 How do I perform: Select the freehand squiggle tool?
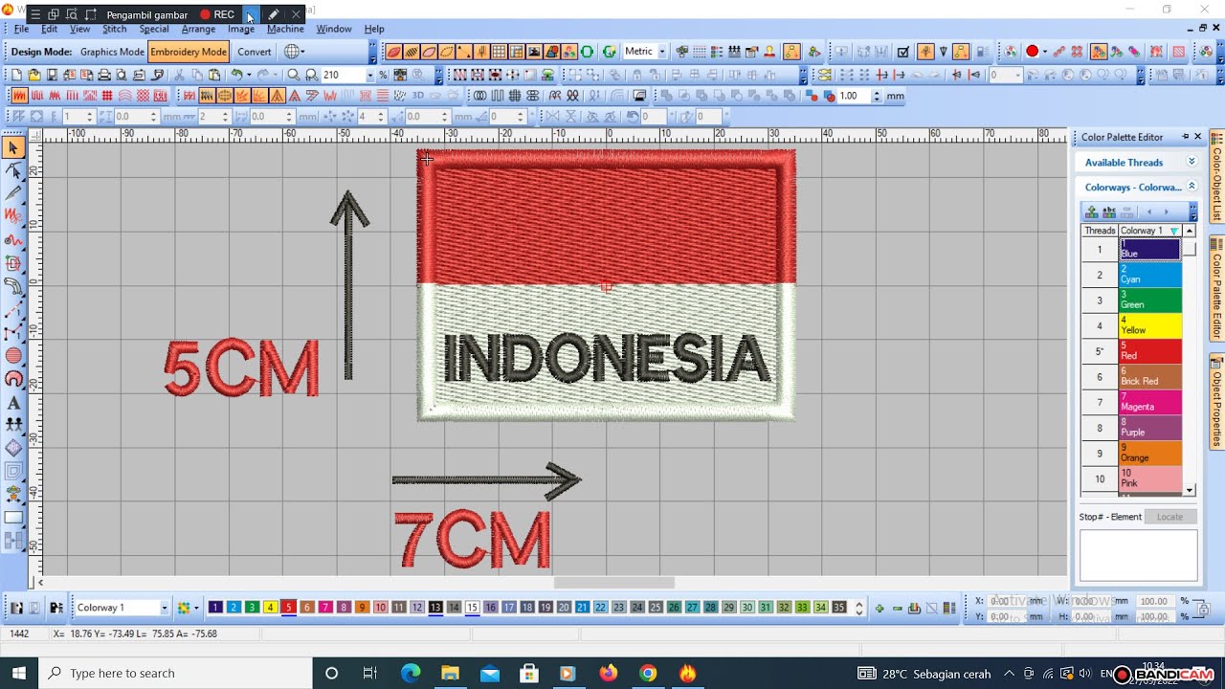pos(13,216)
